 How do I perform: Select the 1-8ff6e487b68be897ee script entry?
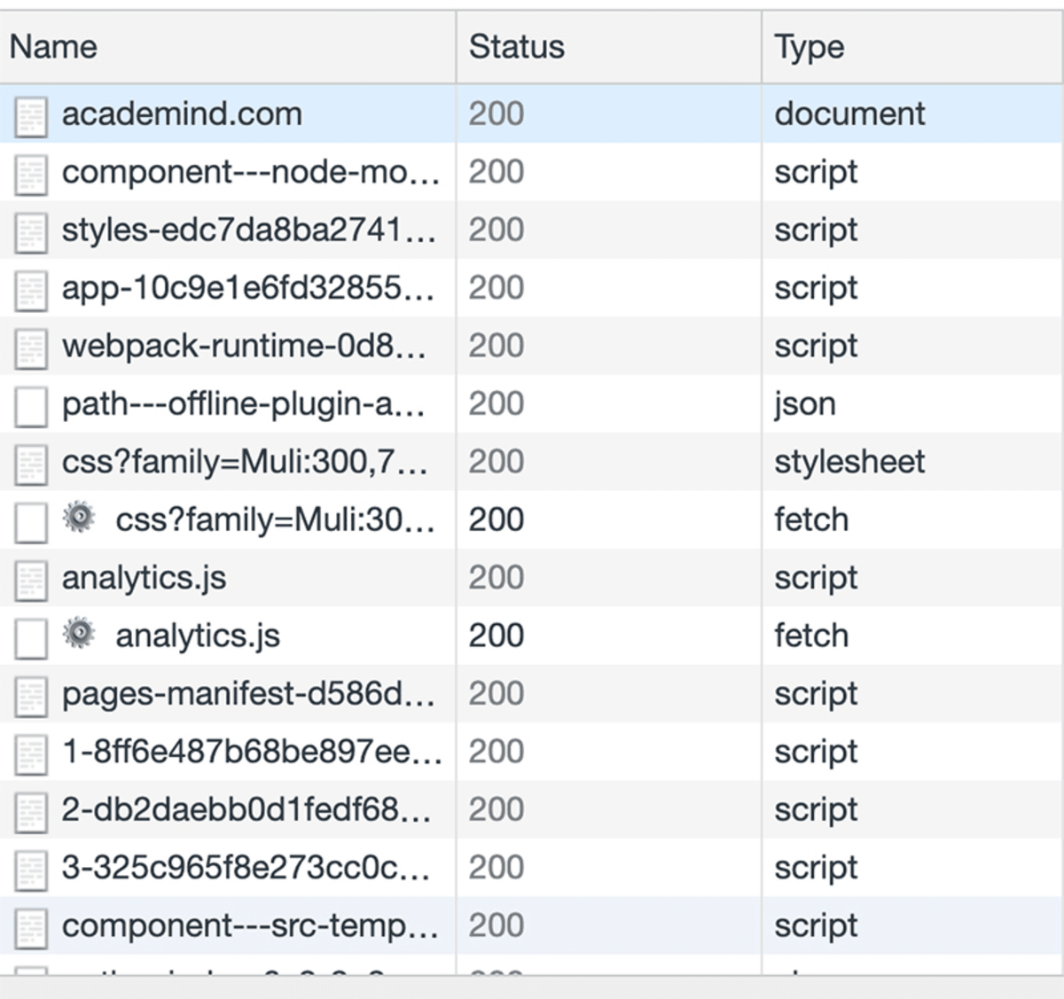pos(253,751)
